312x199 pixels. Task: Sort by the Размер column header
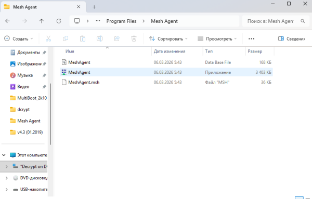click(255, 51)
